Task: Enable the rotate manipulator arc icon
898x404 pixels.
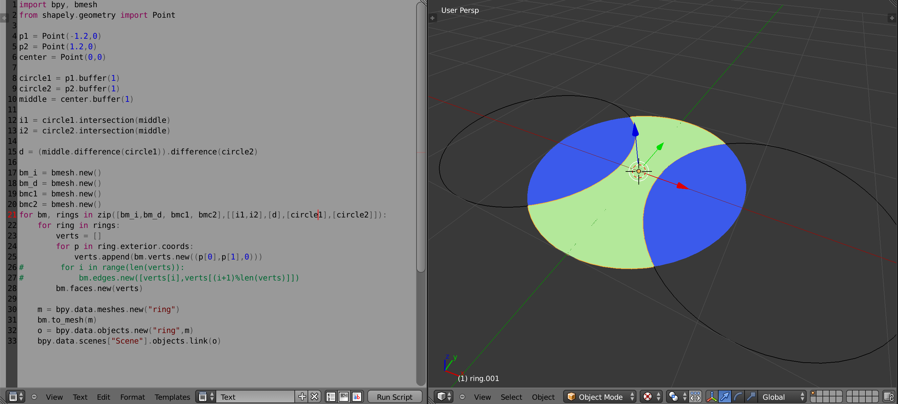Action: (738, 397)
